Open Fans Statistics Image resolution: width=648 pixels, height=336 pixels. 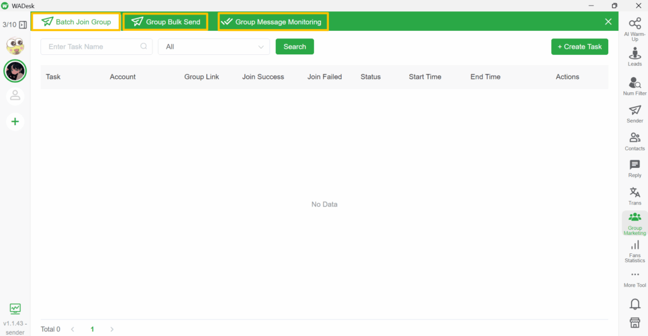[x=635, y=251]
